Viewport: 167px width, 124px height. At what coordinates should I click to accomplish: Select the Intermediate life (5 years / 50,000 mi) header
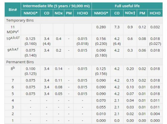click(56, 6)
